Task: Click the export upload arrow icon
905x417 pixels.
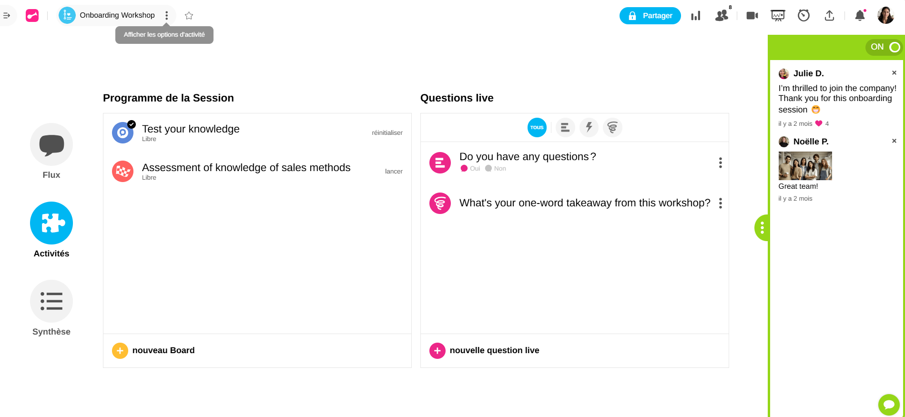Action: click(x=829, y=16)
